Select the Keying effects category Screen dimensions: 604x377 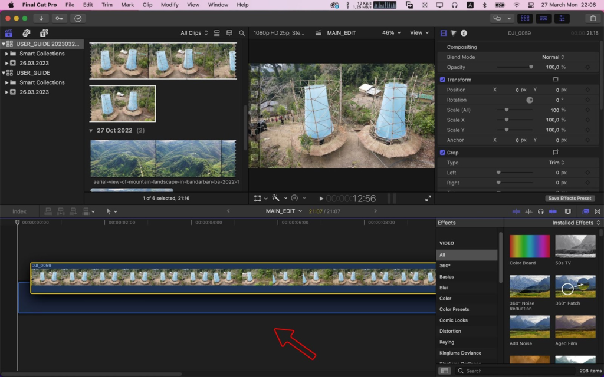pyautogui.click(x=447, y=342)
